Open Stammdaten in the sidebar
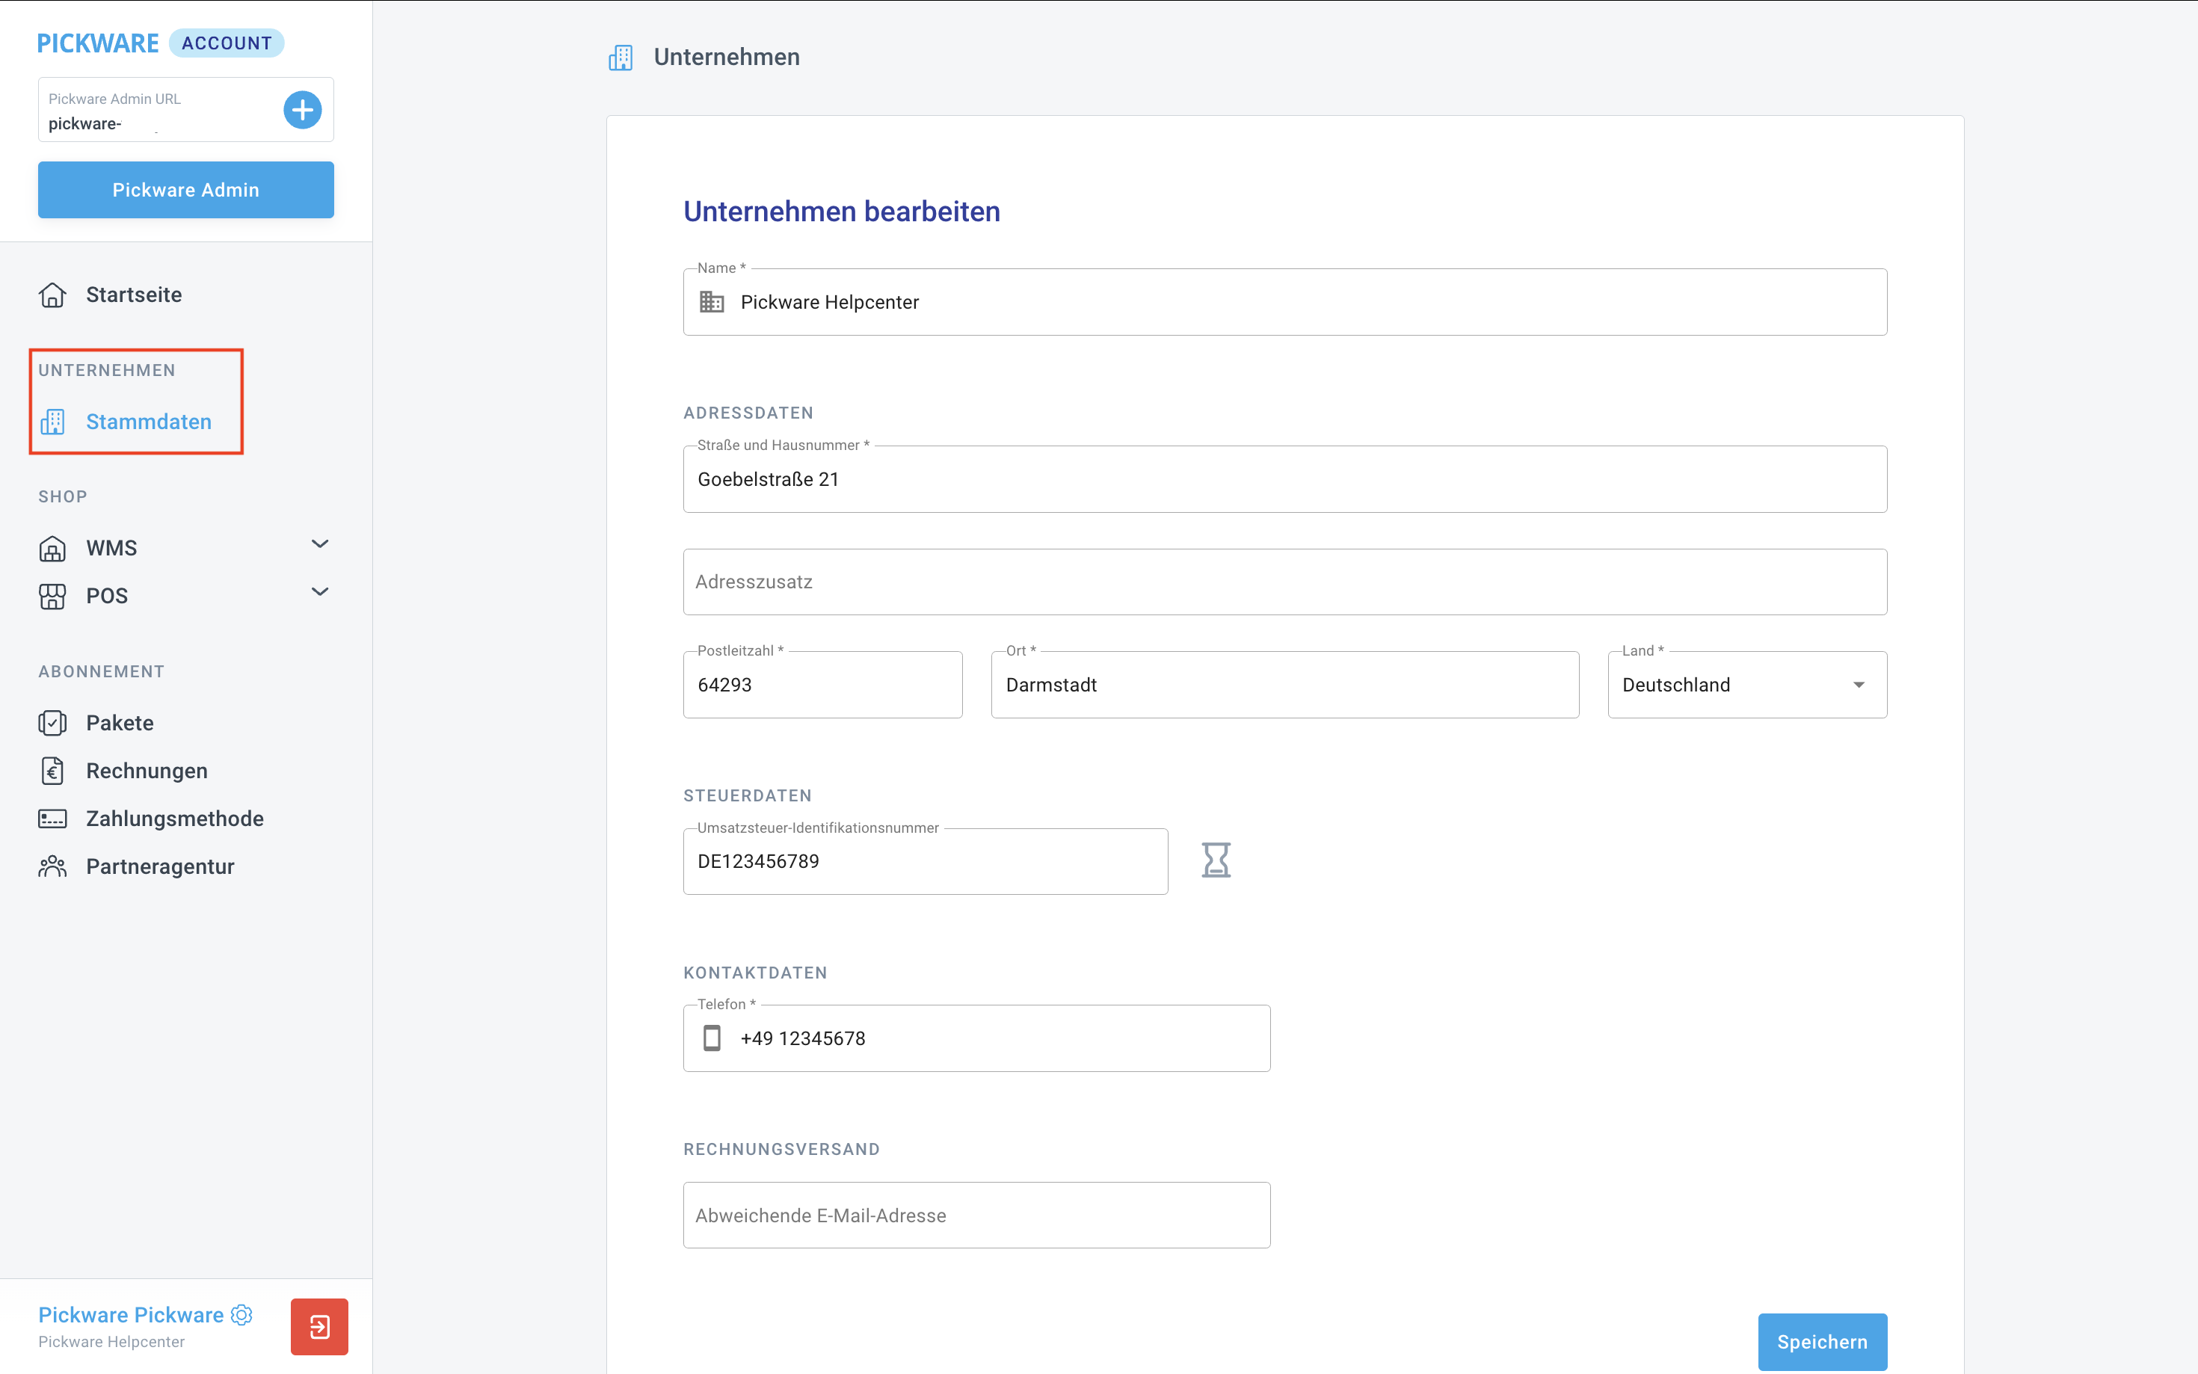 (x=148, y=422)
